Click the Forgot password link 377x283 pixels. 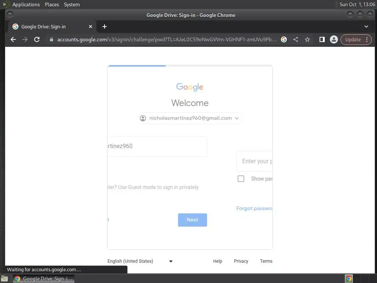coord(254,209)
